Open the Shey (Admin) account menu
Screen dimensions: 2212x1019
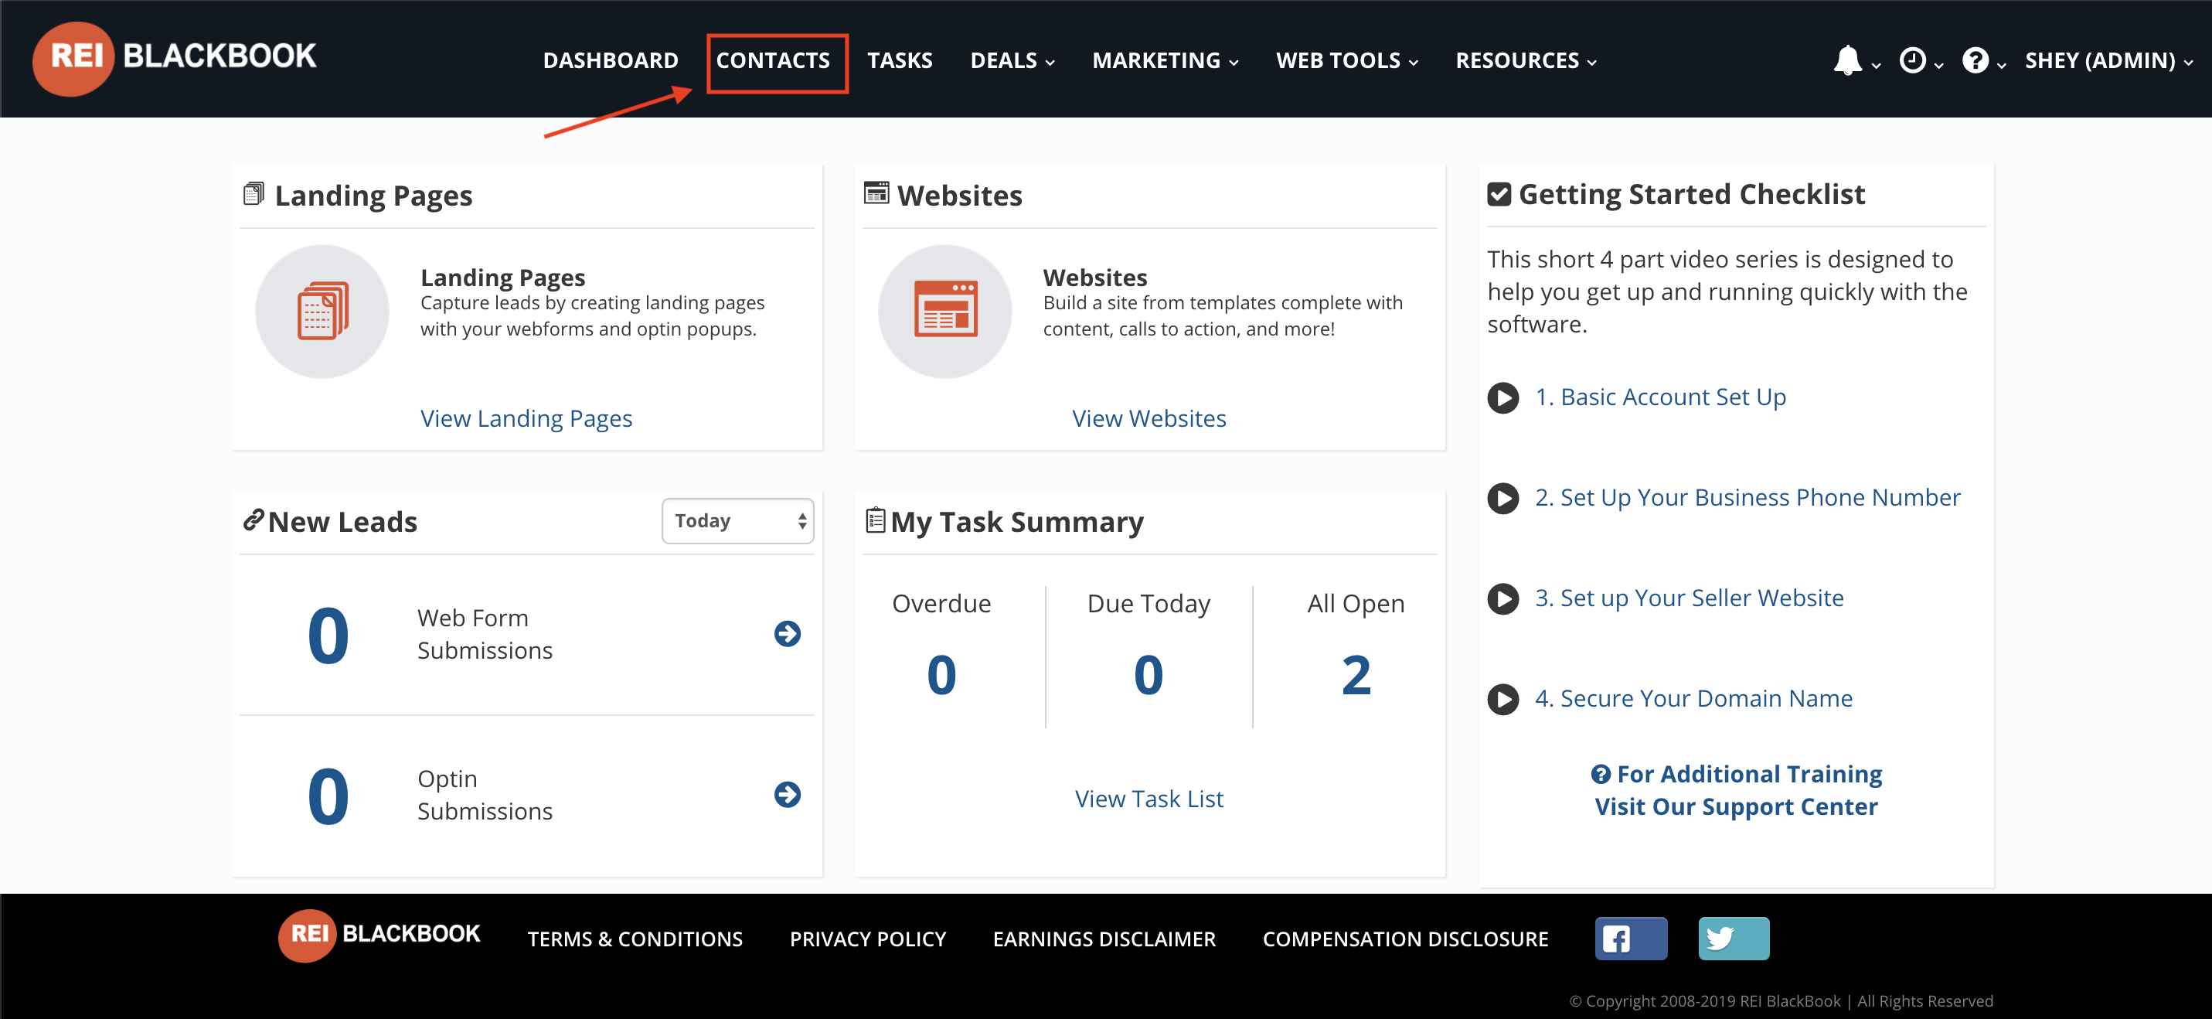[x=2108, y=60]
